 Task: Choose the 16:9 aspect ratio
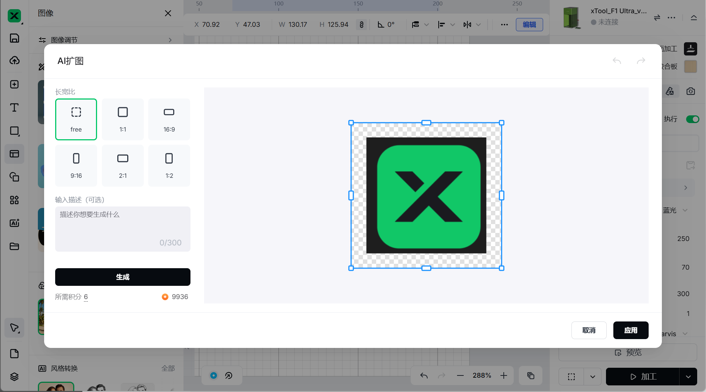tap(169, 119)
